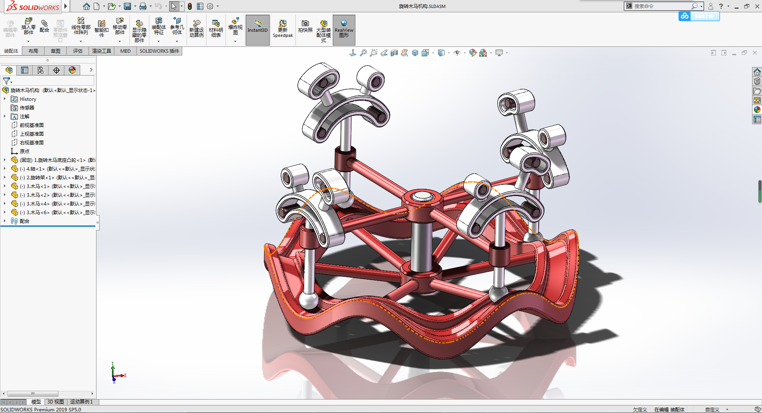Image resolution: width=762 pixels, height=413 pixels.
Task: Click the Home welcome icon in title toolbar
Action: click(x=86, y=6)
